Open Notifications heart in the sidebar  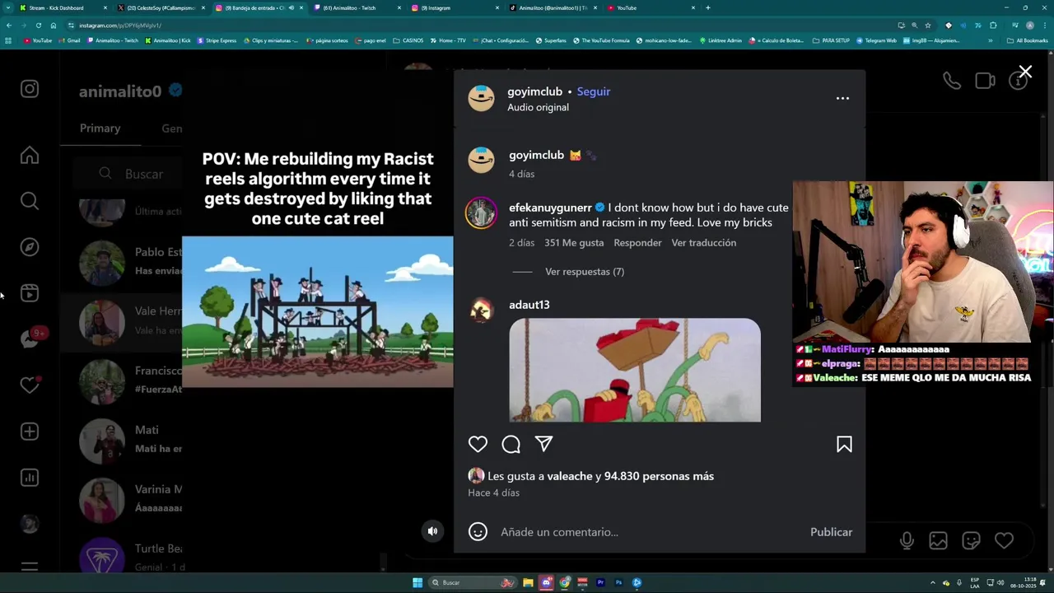tap(30, 385)
